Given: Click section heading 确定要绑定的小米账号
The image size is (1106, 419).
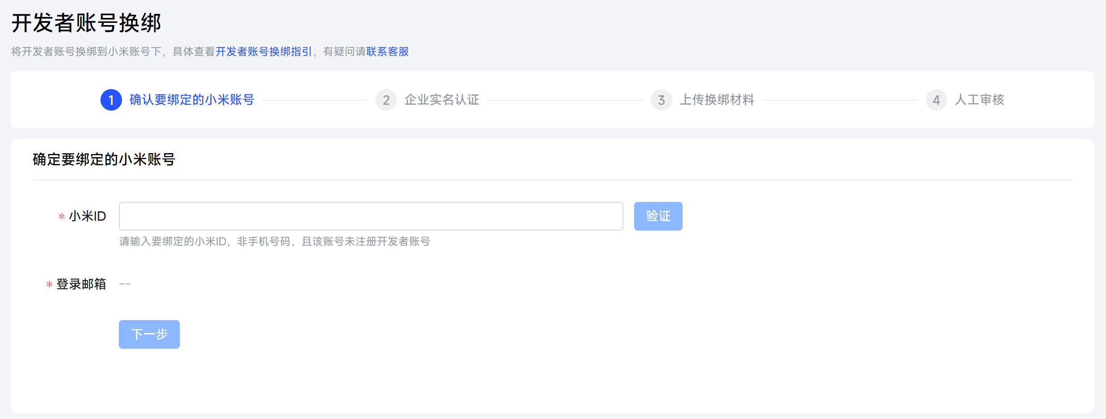Looking at the screenshot, I should (104, 159).
